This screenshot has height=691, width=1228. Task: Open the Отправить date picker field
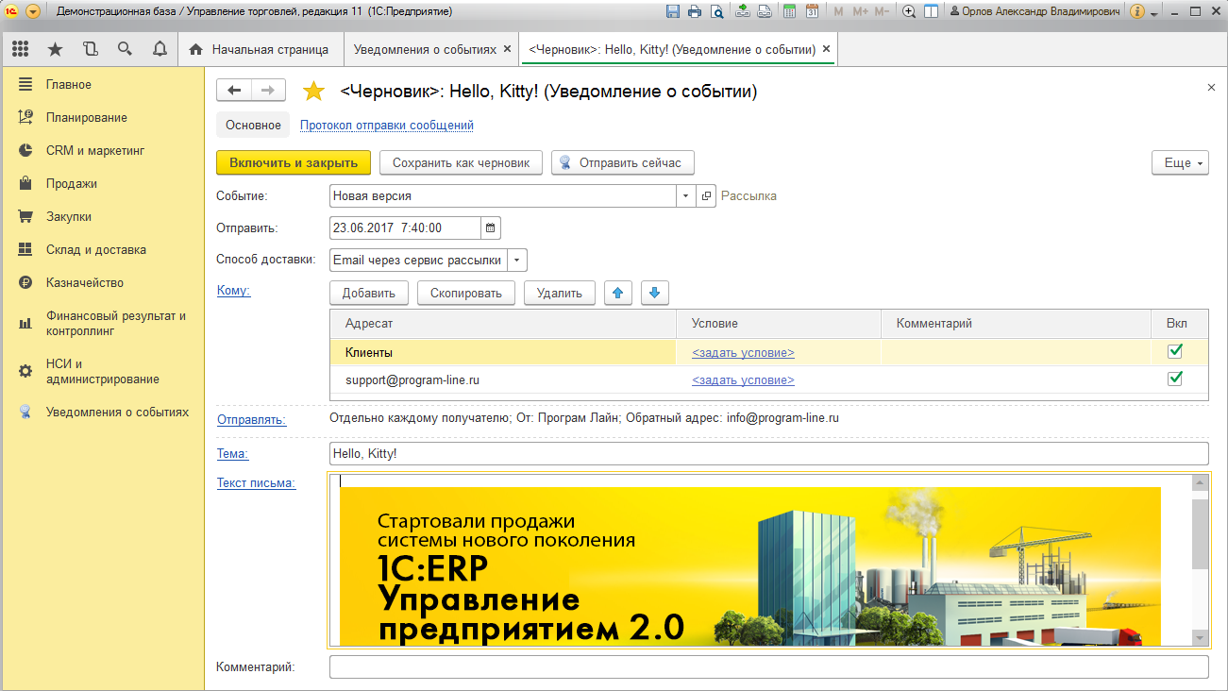pos(491,228)
